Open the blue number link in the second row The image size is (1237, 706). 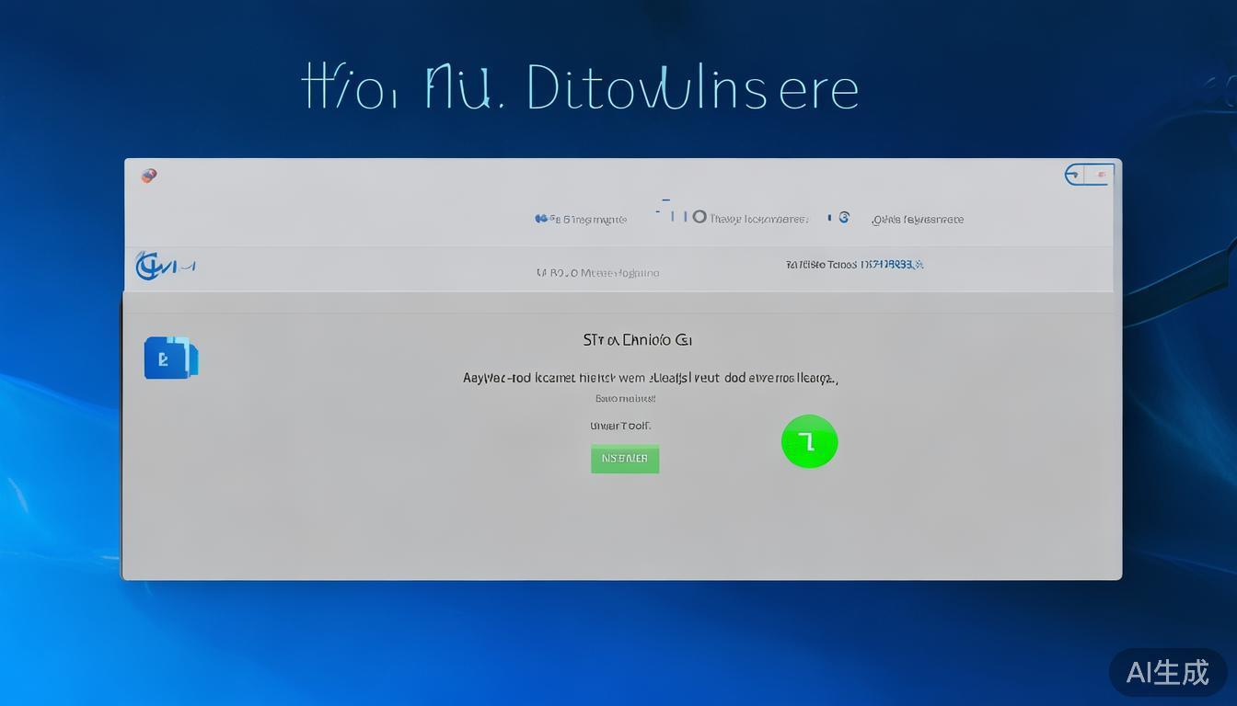891,265
